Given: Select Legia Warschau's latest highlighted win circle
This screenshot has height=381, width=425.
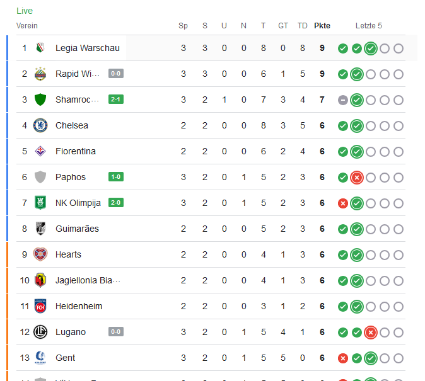Looking at the screenshot, I should click(371, 48).
